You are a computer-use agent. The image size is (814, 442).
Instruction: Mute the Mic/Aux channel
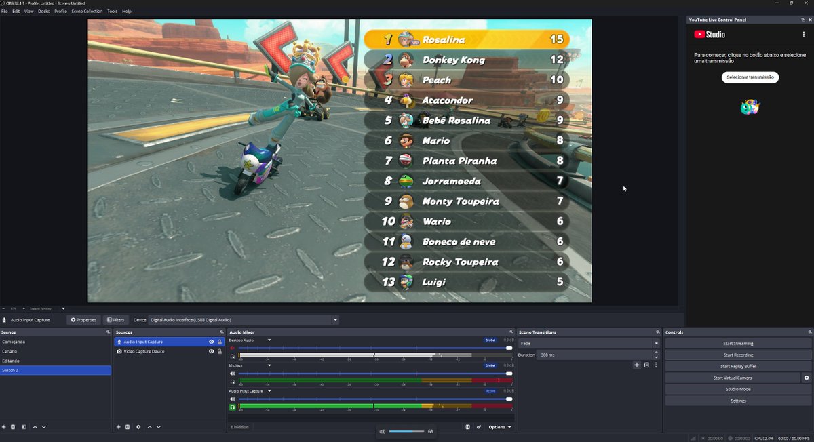click(233, 374)
